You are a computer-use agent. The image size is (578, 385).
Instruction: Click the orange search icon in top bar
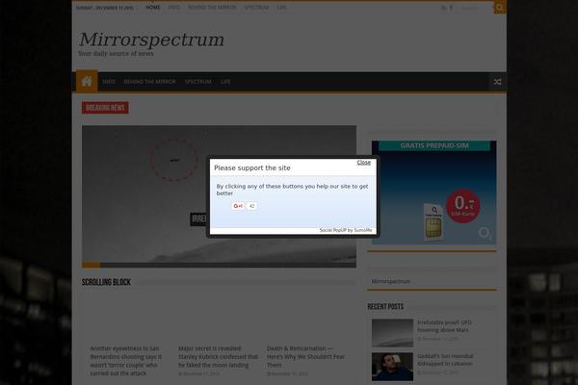(x=500, y=8)
